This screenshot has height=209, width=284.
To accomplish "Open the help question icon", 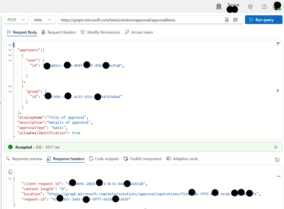I will [264, 7].
